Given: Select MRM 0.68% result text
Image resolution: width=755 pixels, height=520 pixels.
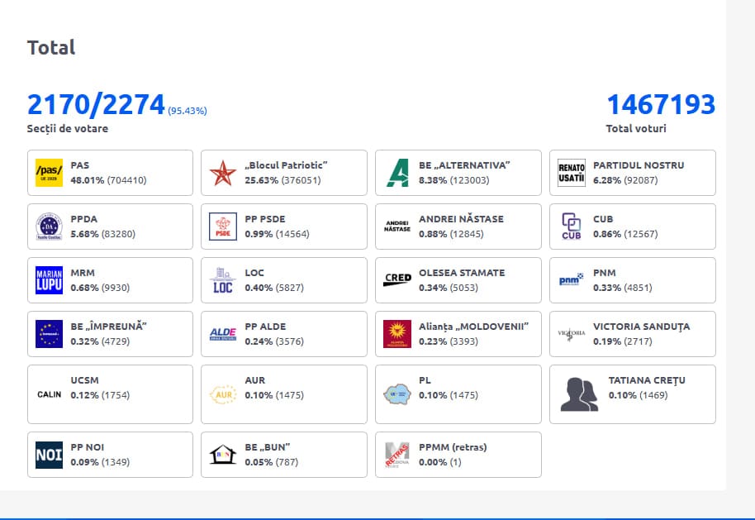Looking at the screenshot, I should click(x=100, y=288).
